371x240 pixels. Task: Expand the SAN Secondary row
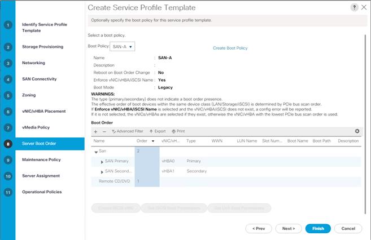(x=102, y=171)
